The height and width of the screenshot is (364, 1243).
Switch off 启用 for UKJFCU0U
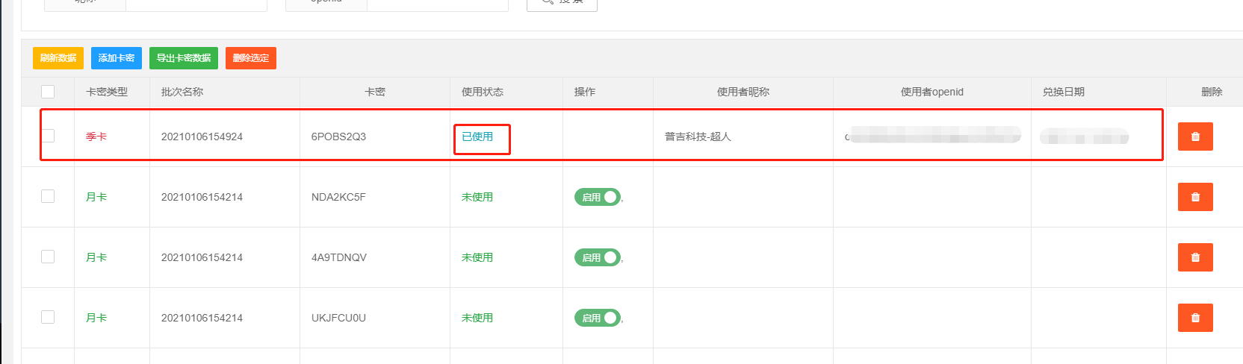(x=598, y=318)
